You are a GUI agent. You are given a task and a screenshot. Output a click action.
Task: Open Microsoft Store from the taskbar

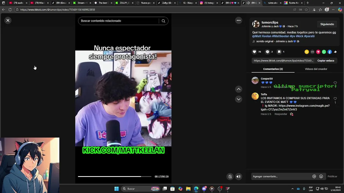coord(173,189)
